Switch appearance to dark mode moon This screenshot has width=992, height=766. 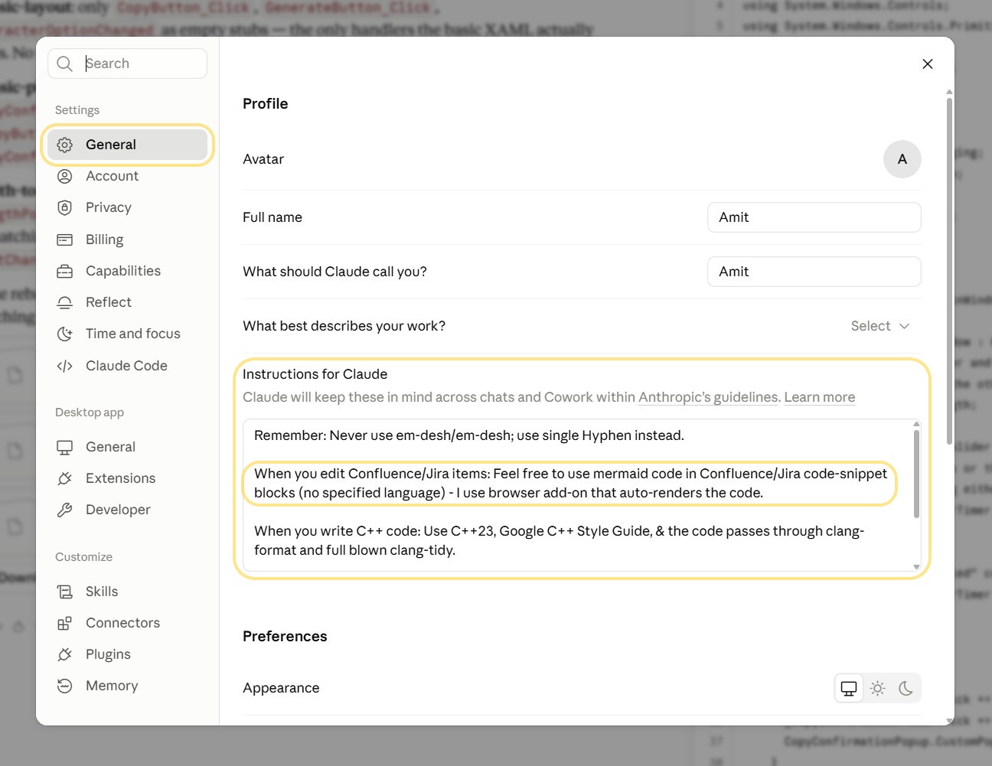[x=906, y=688]
